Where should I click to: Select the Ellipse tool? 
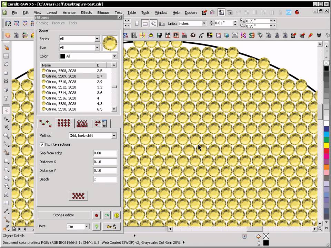6,169
